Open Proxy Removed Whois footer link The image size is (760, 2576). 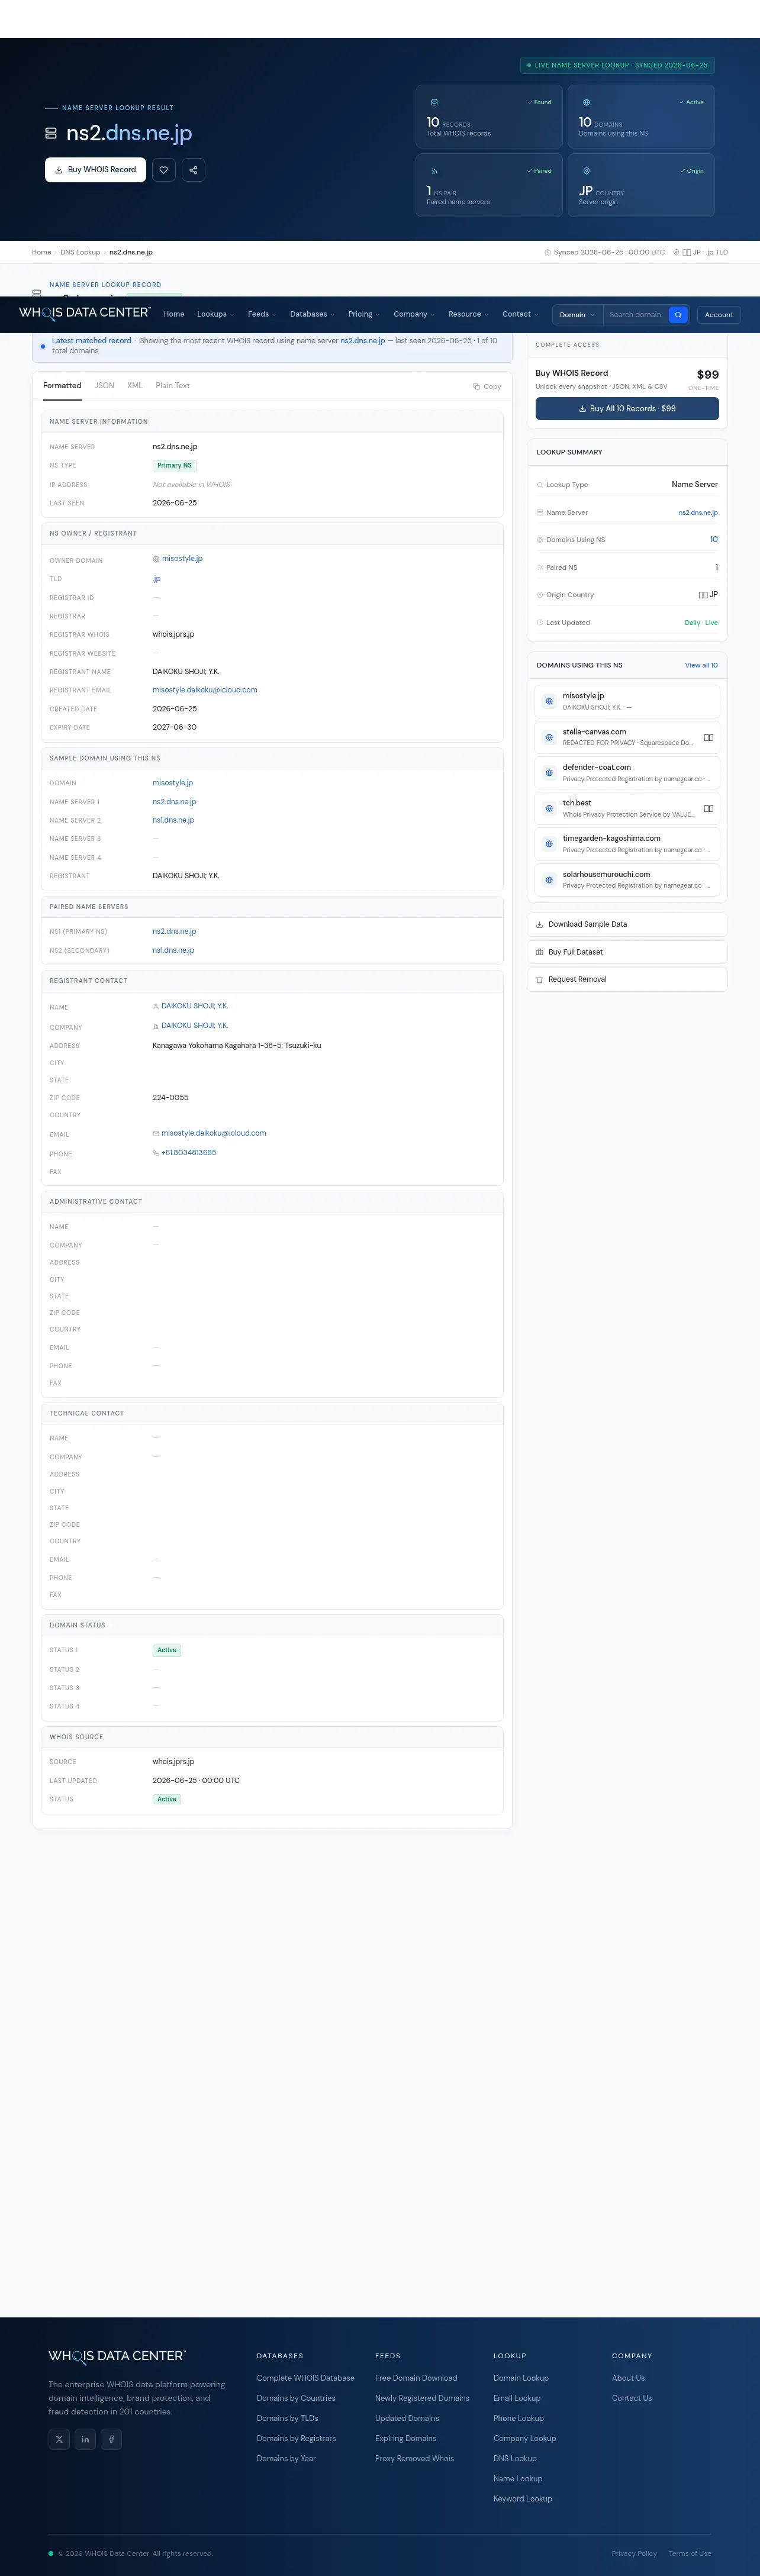[414, 2458]
